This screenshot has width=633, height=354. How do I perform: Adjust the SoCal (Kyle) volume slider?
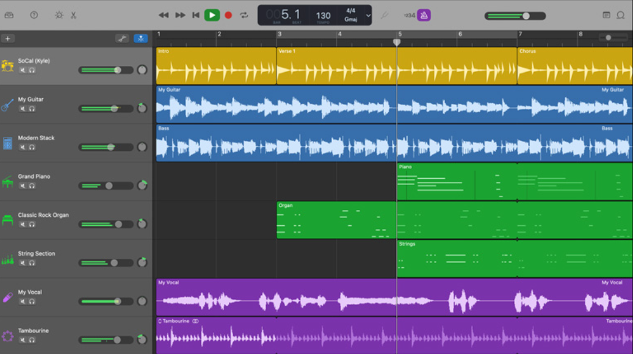pyautogui.click(x=106, y=70)
